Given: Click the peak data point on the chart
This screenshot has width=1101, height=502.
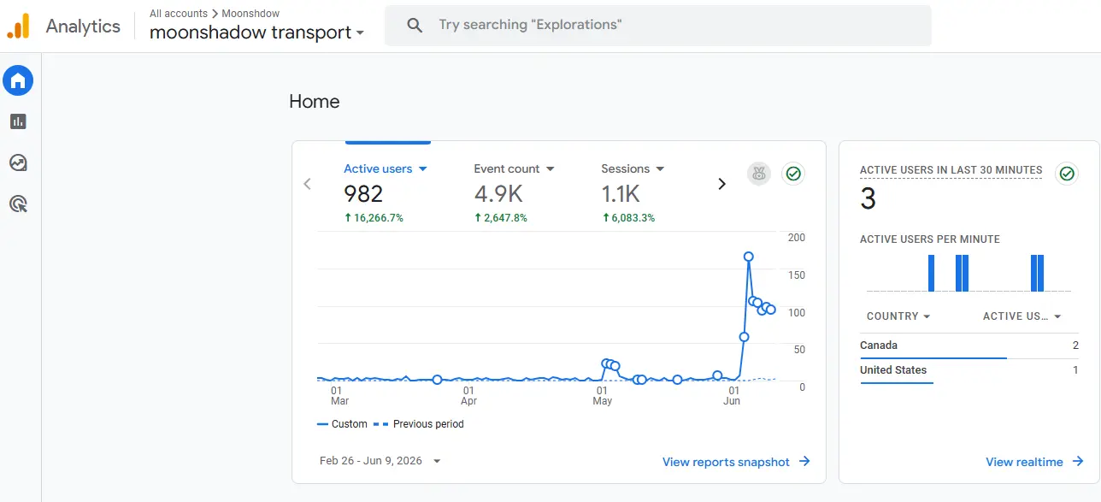Looking at the screenshot, I should pos(749,256).
